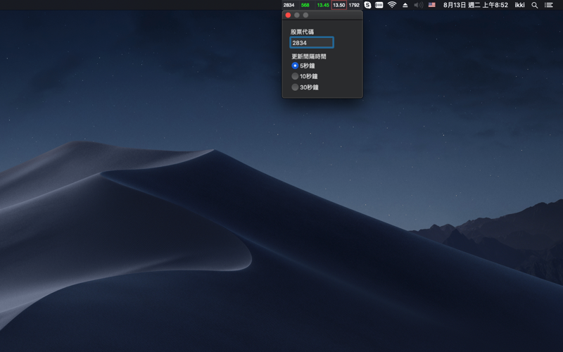The width and height of the screenshot is (563, 352).
Task: Open the ikki user account menu
Action: click(519, 5)
